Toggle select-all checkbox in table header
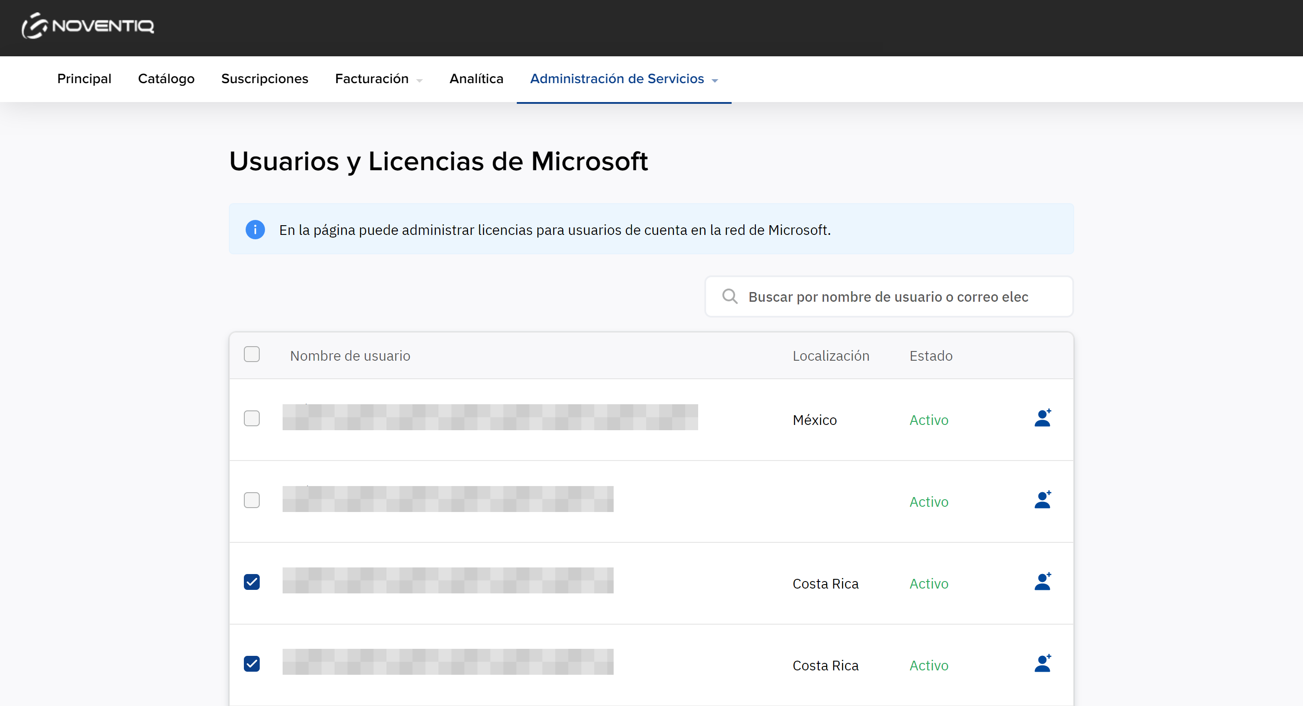This screenshot has width=1303, height=706. coord(251,354)
